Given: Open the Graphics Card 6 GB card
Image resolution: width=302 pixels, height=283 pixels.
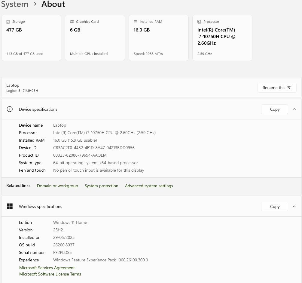Looking at the screenshot, I should pos(95,38).
